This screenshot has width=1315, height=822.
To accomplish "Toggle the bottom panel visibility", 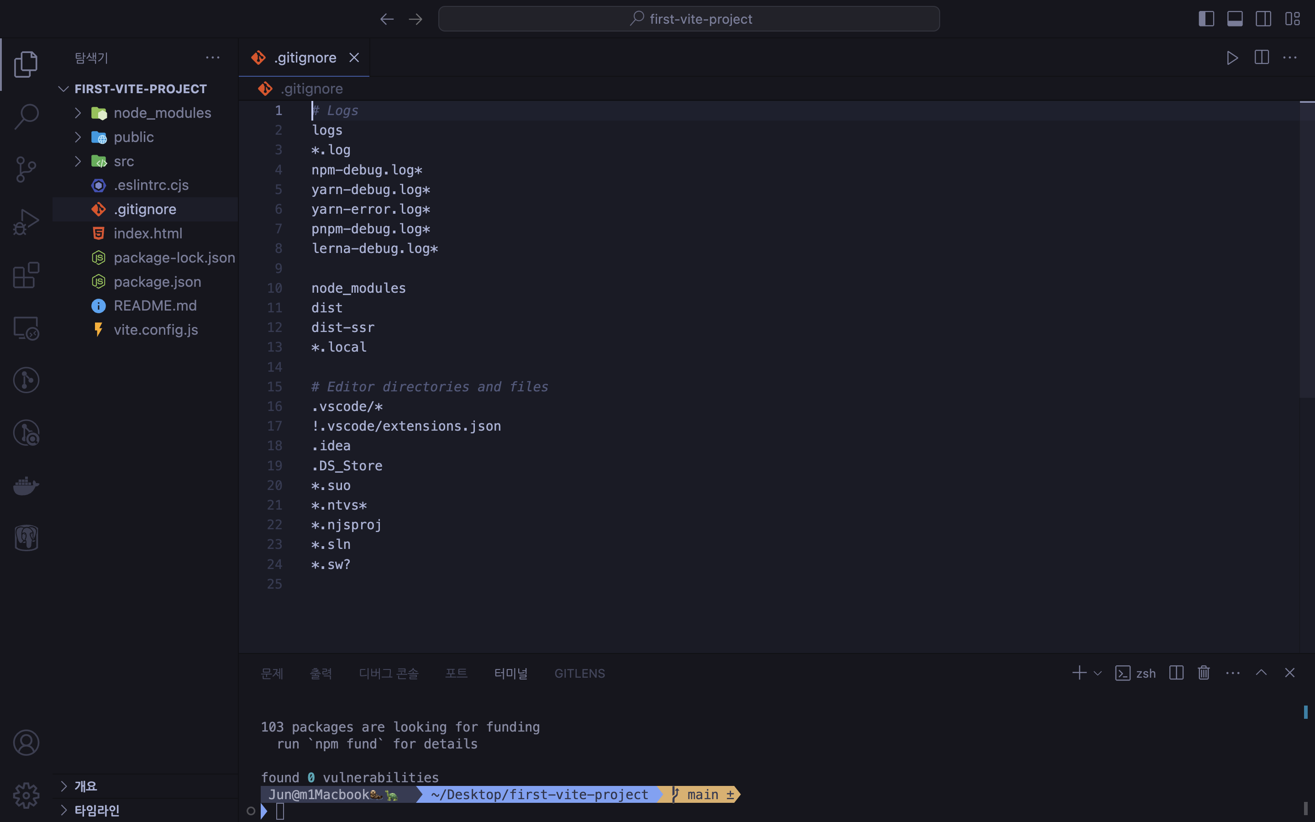I will coord(1235,19).
